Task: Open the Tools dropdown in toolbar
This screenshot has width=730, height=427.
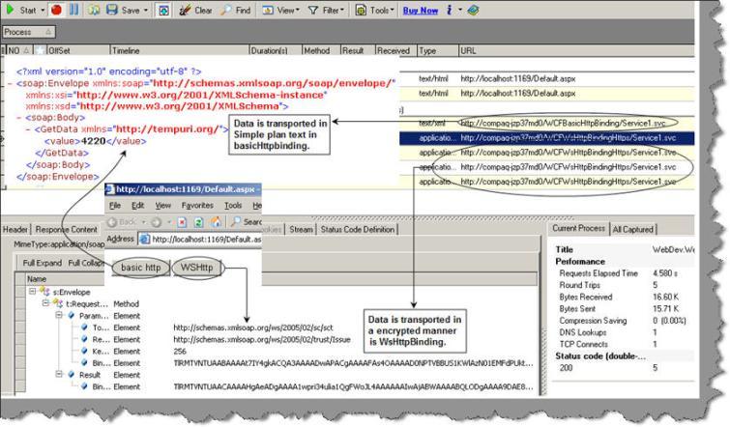Action: coord(375,10)
